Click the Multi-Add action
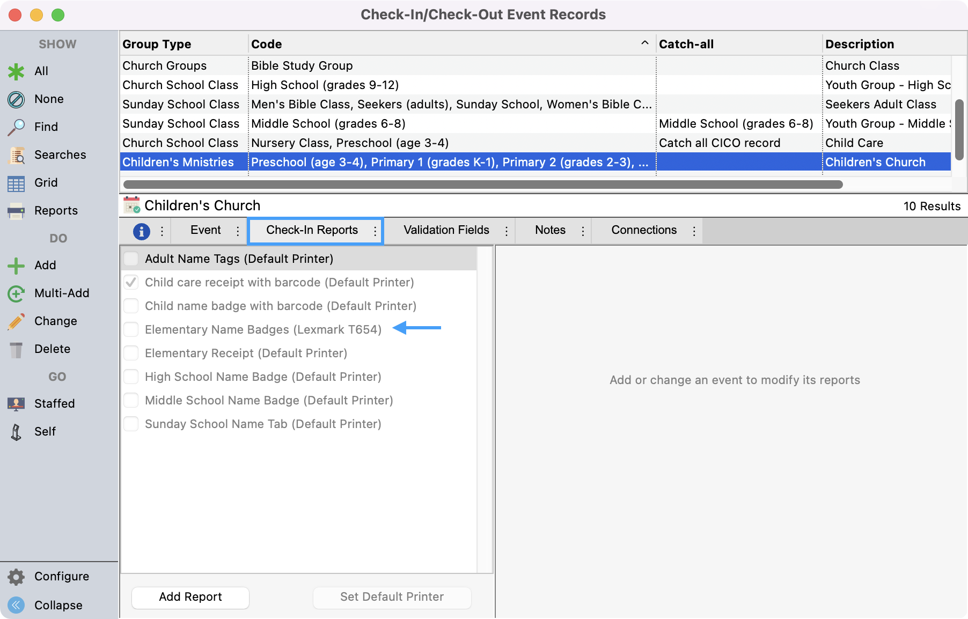The image size is (968, 619). (62, 293)
